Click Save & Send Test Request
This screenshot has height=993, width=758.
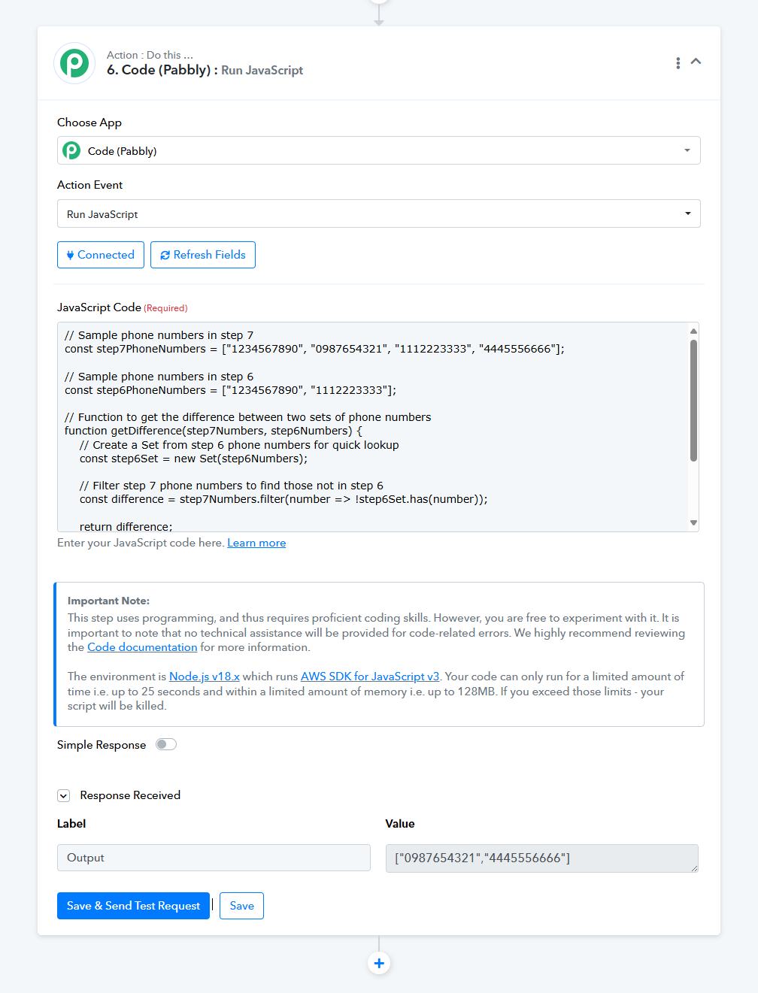133,906
